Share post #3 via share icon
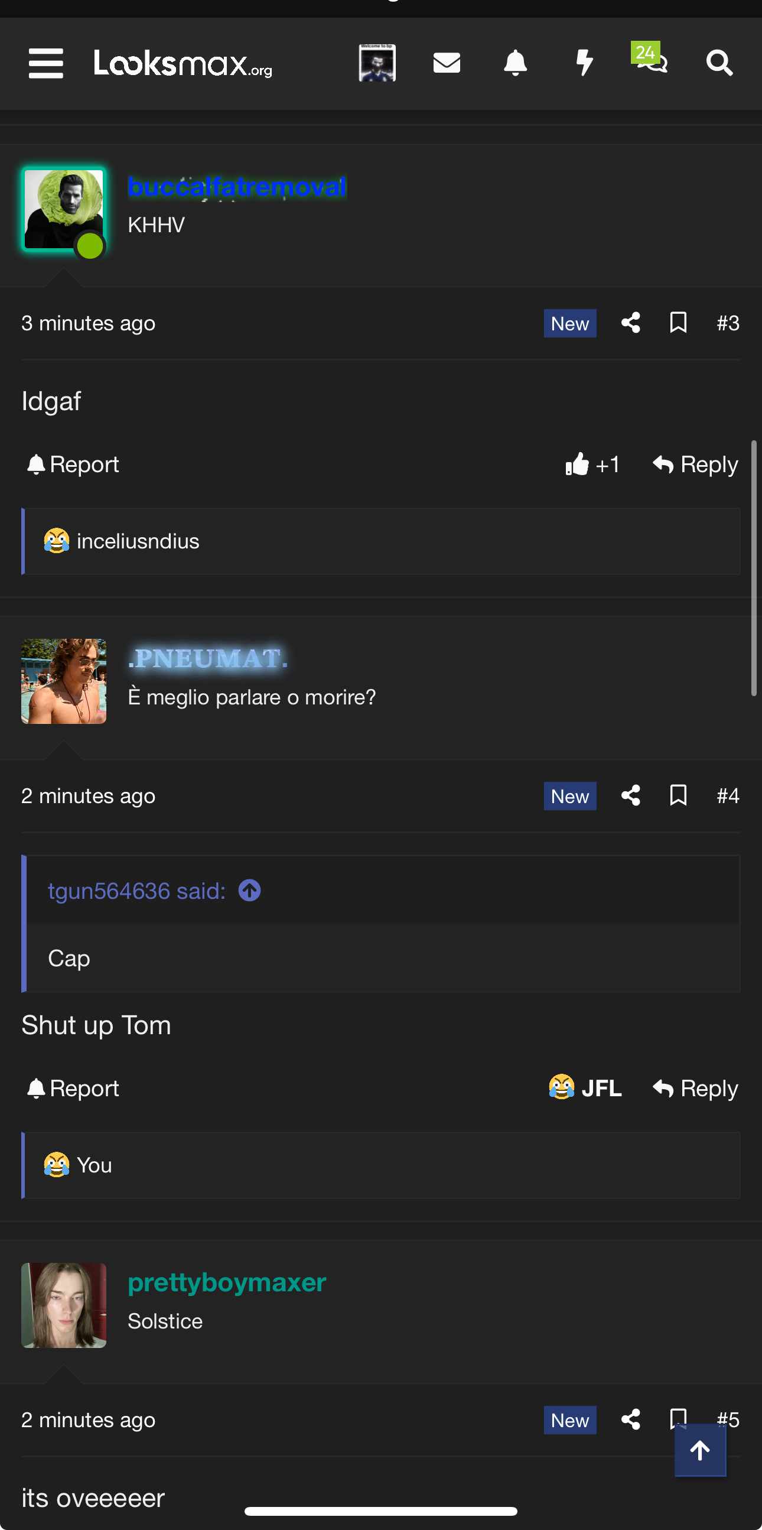Screen dimensions: 762x1530 (630, 323)
